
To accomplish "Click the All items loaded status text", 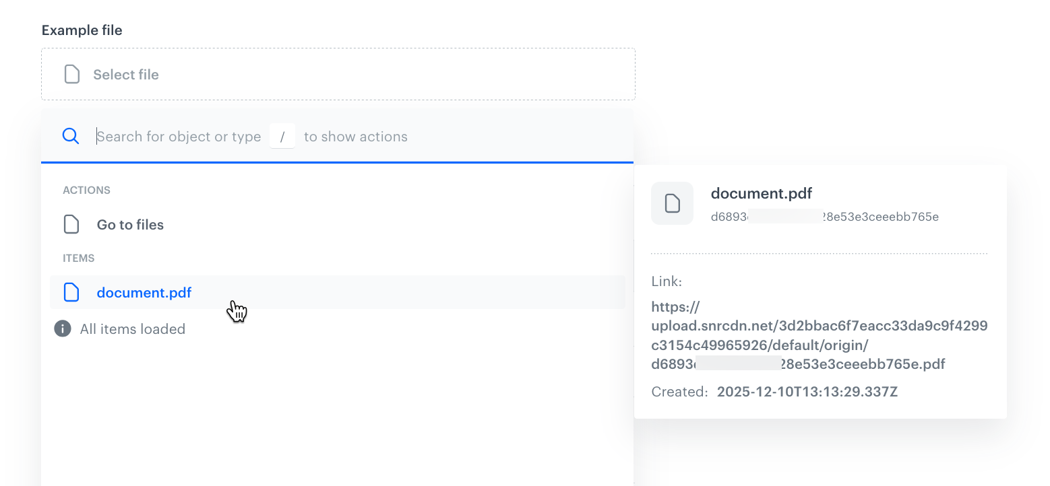I will tap(132, 328).
